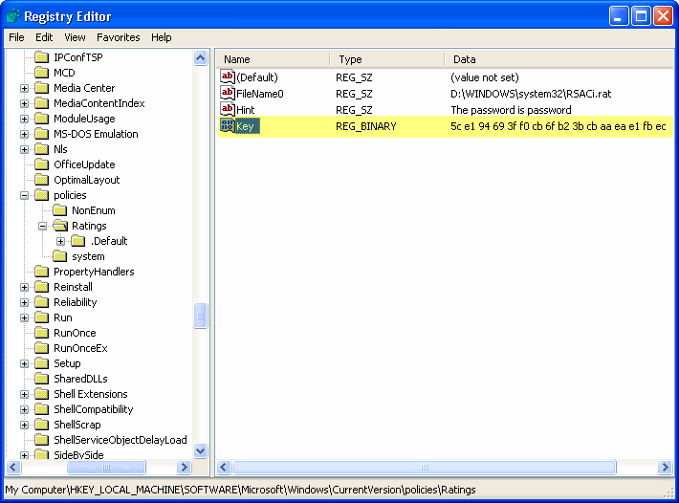Click the REG_BINARY type cell
Image resolution: width=679 pixels, height=503 pixels.
[x=366, y=126]
